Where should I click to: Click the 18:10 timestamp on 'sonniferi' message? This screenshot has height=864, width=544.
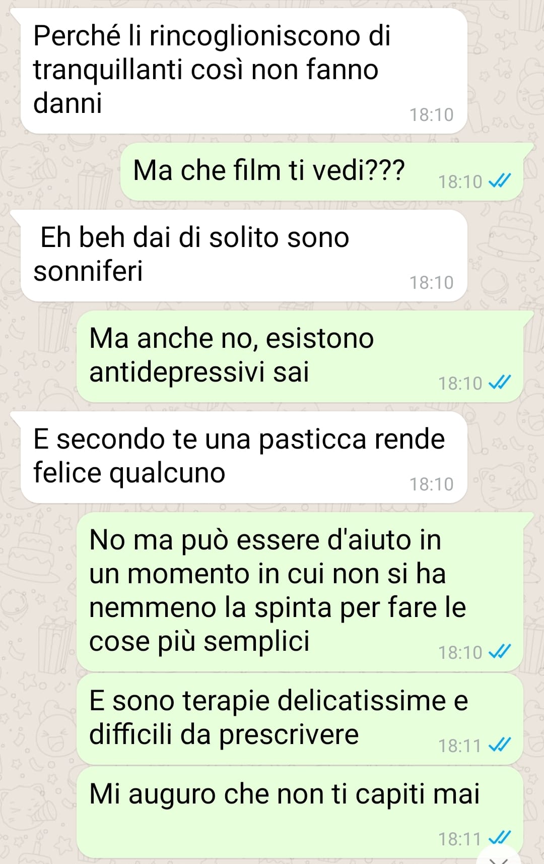click(x=431, y=283)
